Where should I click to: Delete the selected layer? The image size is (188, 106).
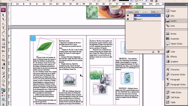[159, 52]
